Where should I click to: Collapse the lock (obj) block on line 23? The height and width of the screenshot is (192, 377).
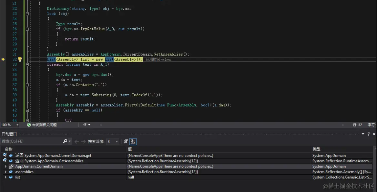pos(27,14)
